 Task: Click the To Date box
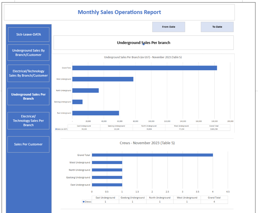click(217, 27)
